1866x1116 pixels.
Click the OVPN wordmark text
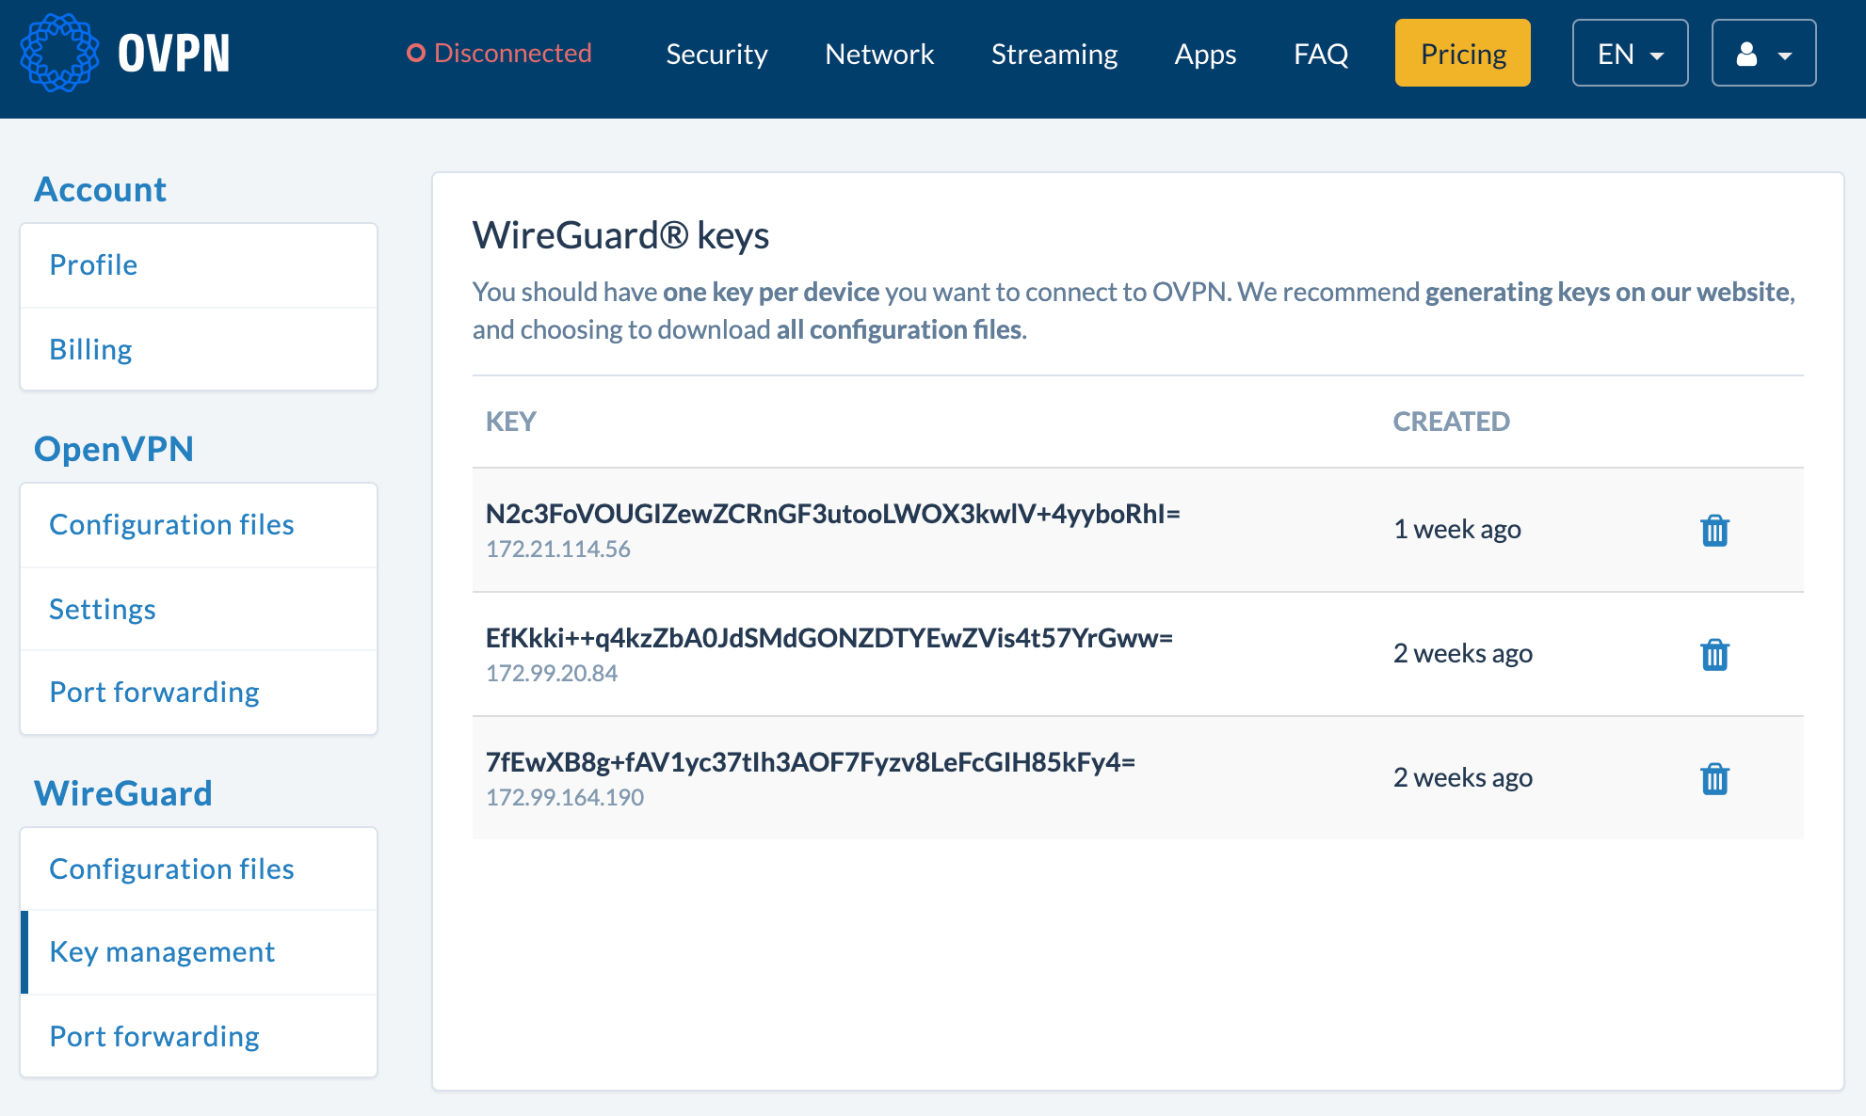(174, 54)
